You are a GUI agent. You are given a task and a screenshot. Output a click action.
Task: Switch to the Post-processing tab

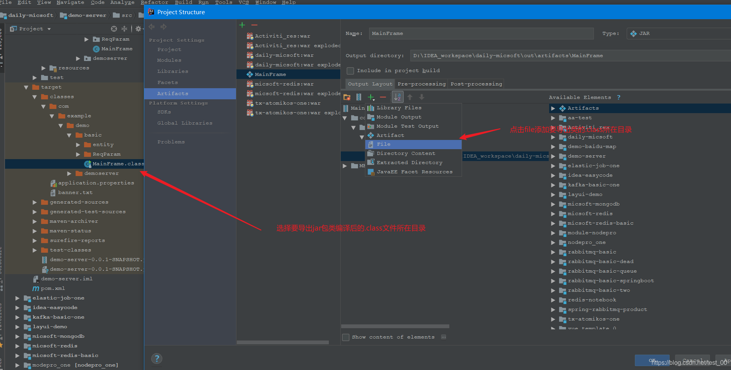476,84
